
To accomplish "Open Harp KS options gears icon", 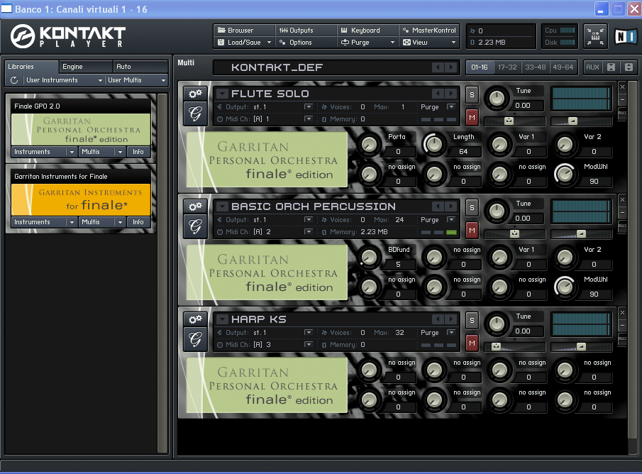I will [x=195, y=319].
